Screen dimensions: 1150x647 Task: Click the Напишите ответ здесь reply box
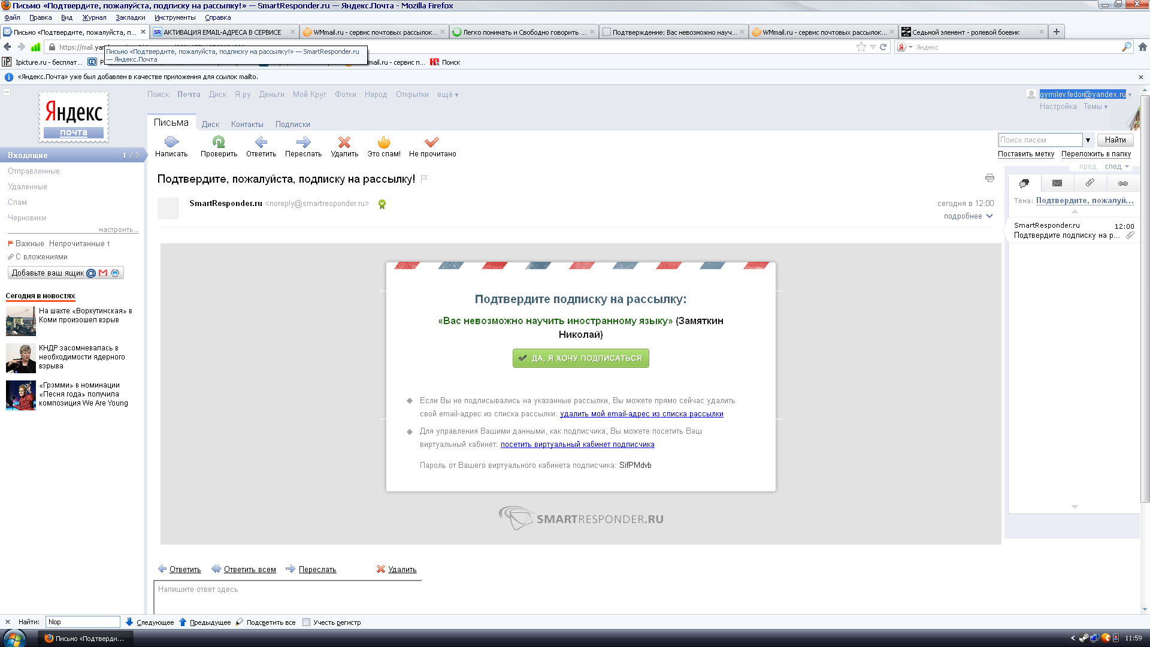pos(287,597)
